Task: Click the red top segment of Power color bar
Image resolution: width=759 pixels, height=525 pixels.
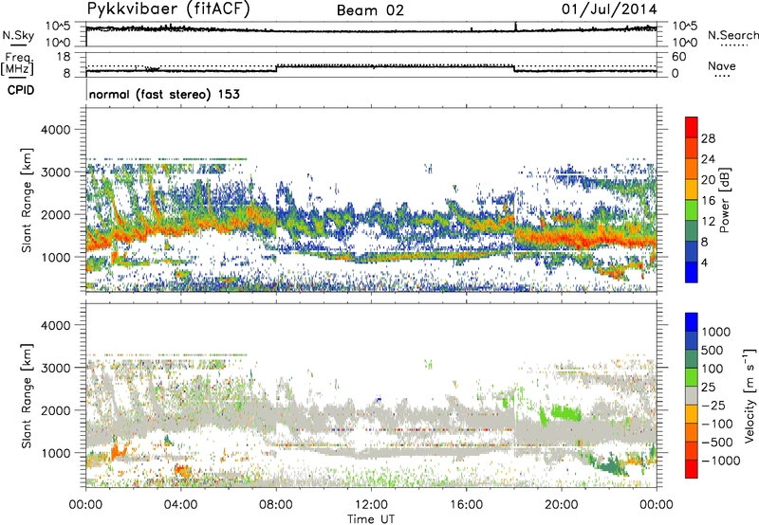Action: (692, 127)
